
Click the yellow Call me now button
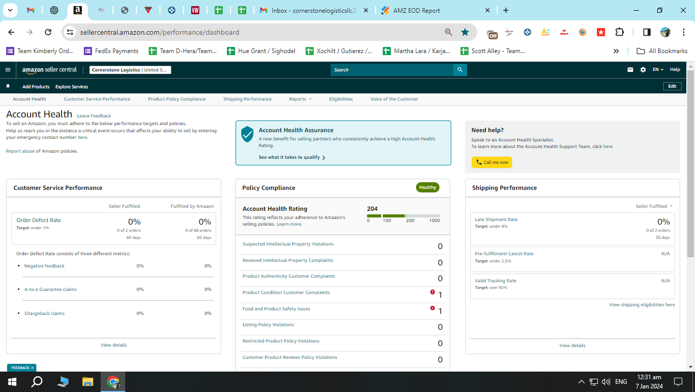coord(492,162)
